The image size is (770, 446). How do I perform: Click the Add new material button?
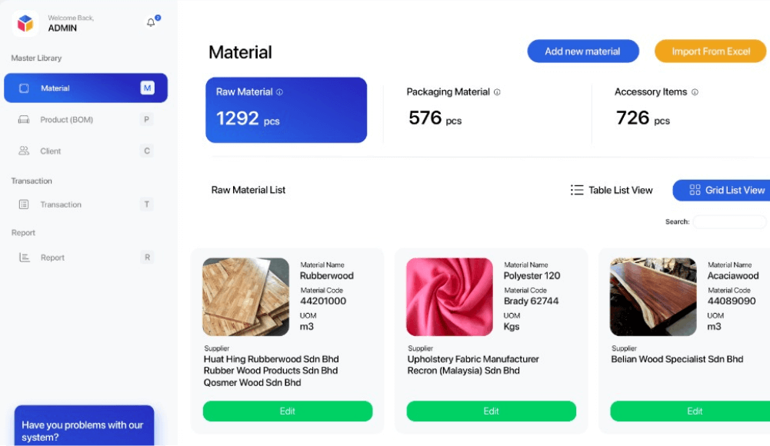[x=582, y=52]
